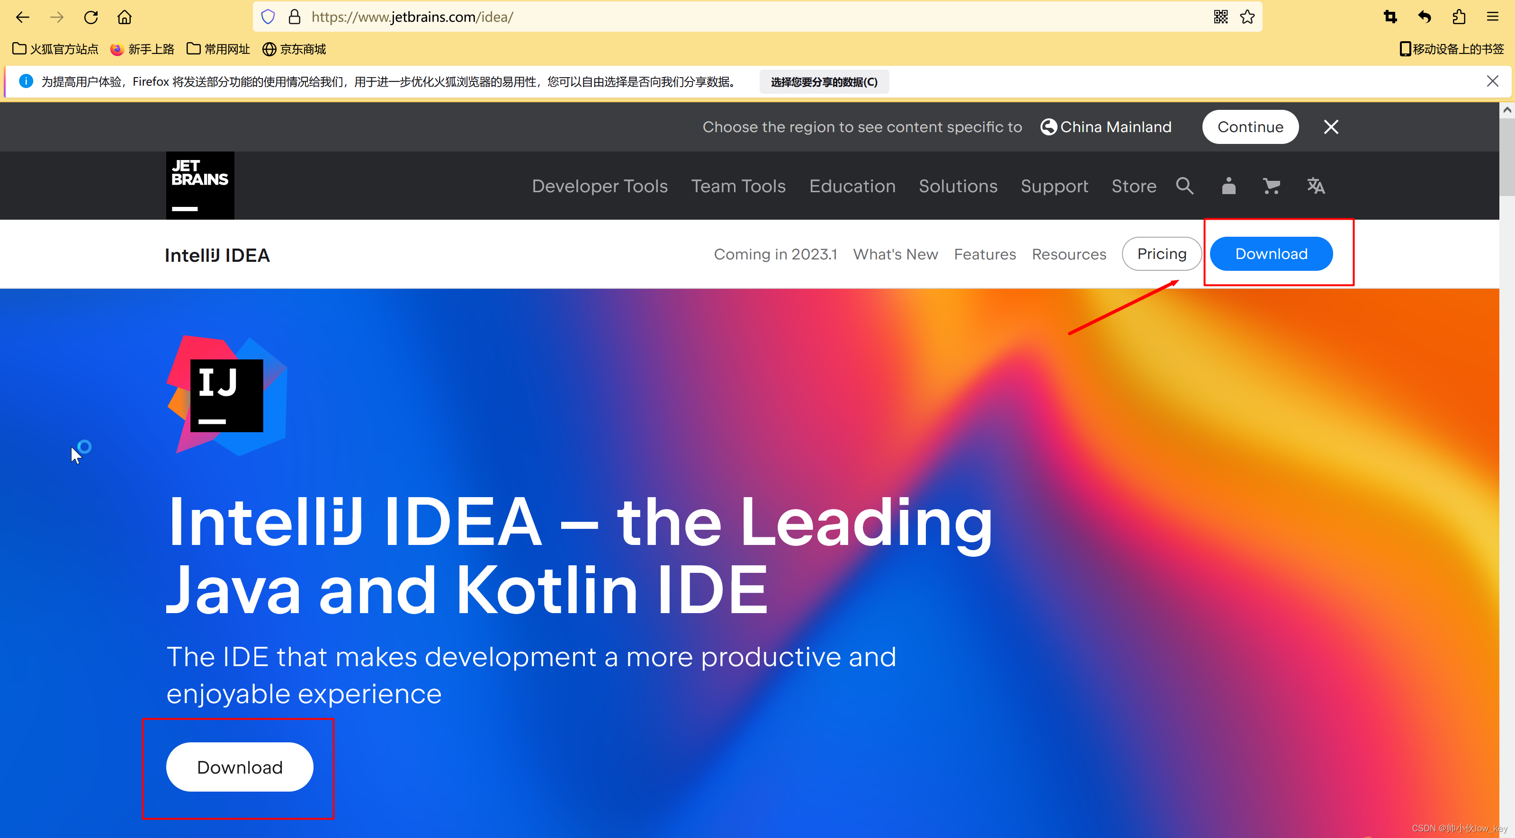Screen dimensions: 1515x838
Task: Click the JetBrains logo
Action: (200, 185)
